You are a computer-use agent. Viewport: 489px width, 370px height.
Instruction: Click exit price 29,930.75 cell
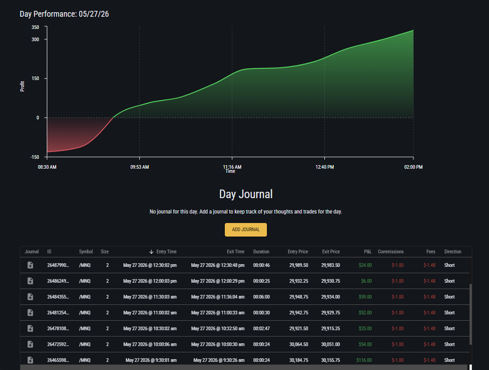[x=331, y=281]
